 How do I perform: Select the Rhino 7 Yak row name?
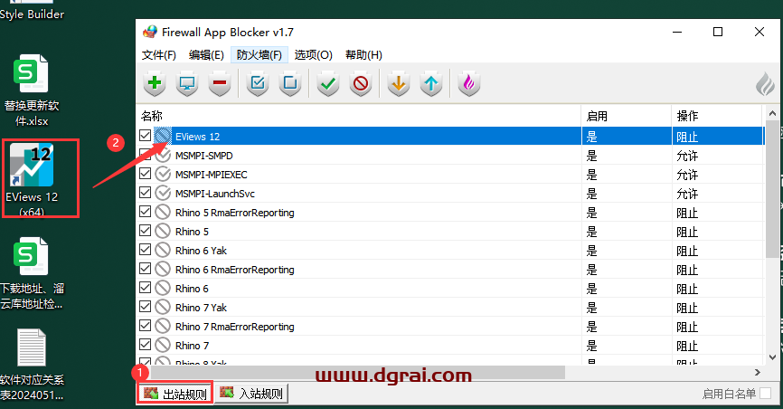point(201,308)
